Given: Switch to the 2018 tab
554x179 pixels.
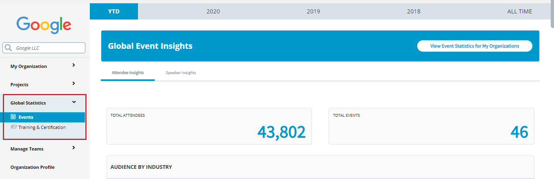Looking at the screenshot, I should (414, 11).
